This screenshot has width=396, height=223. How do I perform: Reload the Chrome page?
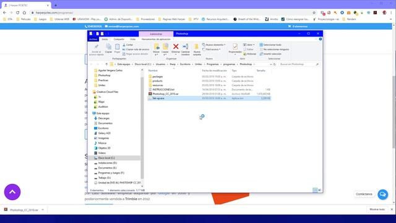[18, 12]
